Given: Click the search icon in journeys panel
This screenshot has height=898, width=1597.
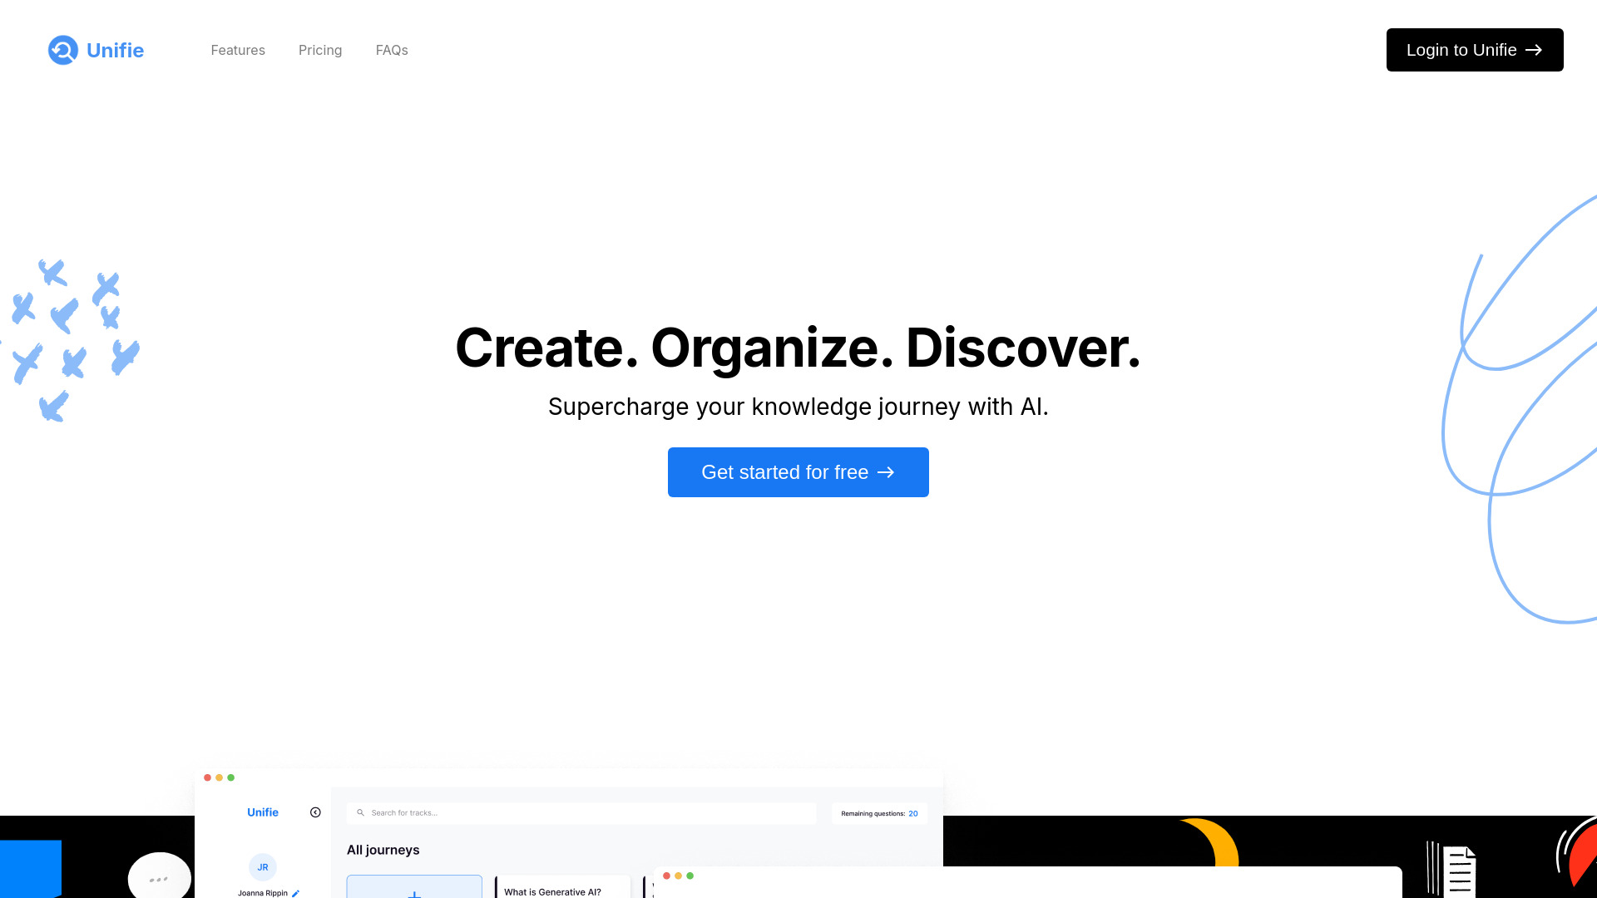Looking at the screenshot, I should click(x=360, y=812).
